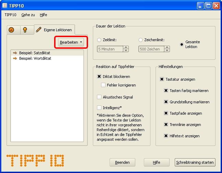Click the Beenden button
The image size is (222, 173).
[x=122, y=162]
